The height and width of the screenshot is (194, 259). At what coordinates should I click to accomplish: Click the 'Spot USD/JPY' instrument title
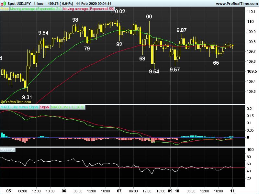point(19,4)
